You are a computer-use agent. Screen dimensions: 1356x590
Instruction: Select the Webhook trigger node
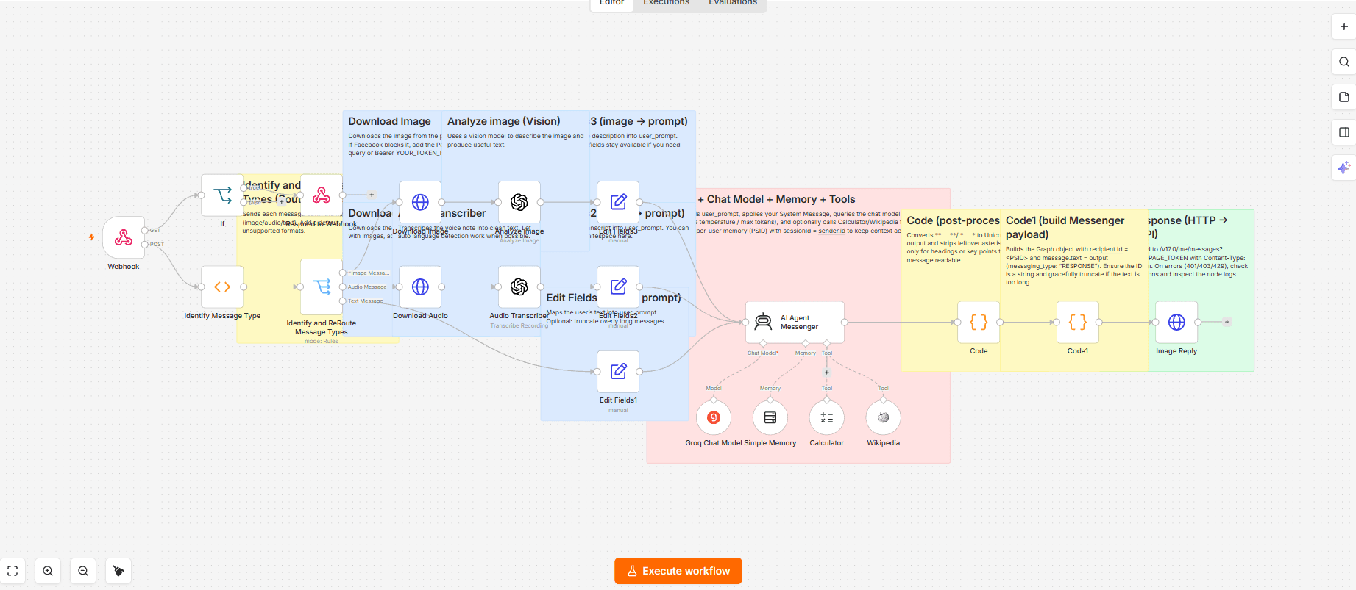[x=124, y=237]
